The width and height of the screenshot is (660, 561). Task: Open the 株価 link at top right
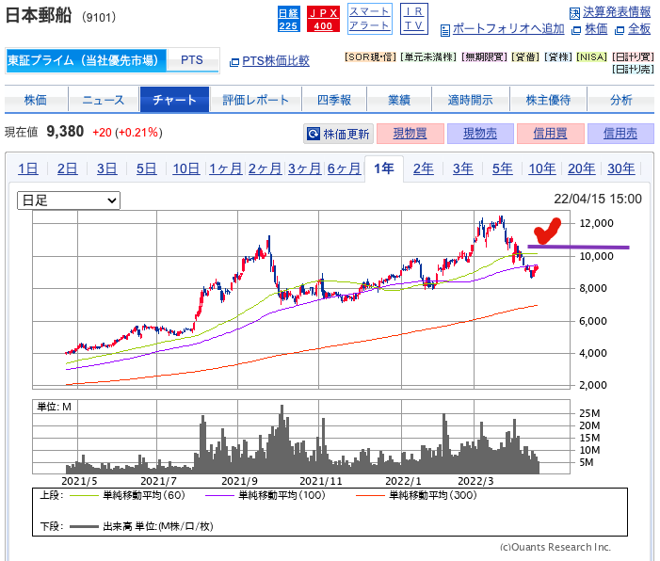point(596,28)
